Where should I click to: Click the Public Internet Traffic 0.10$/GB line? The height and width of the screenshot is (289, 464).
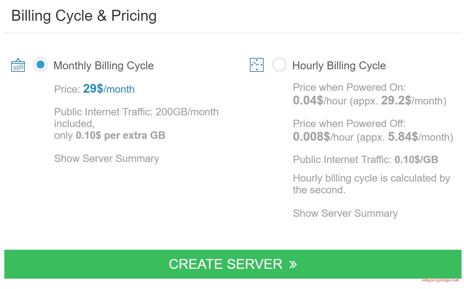pyautogui.click(x=366, y=159)
